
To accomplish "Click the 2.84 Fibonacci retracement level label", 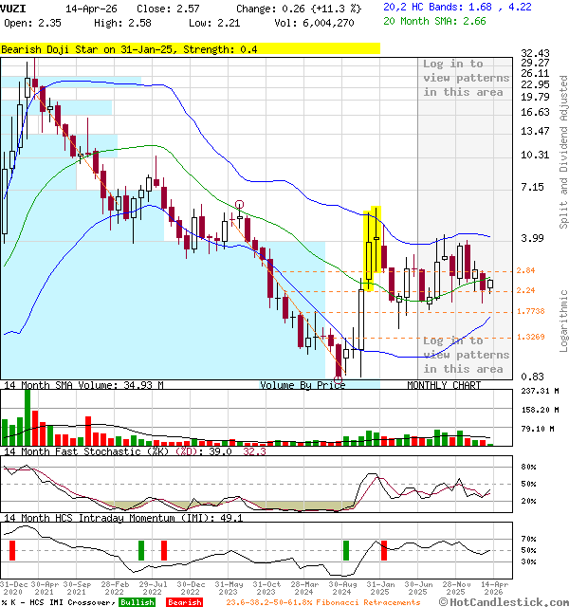I will coord(526,271).
